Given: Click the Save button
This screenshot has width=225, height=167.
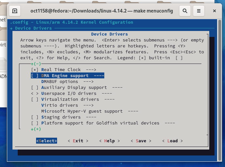Looking at the screenshot, I should click(141, 141).
